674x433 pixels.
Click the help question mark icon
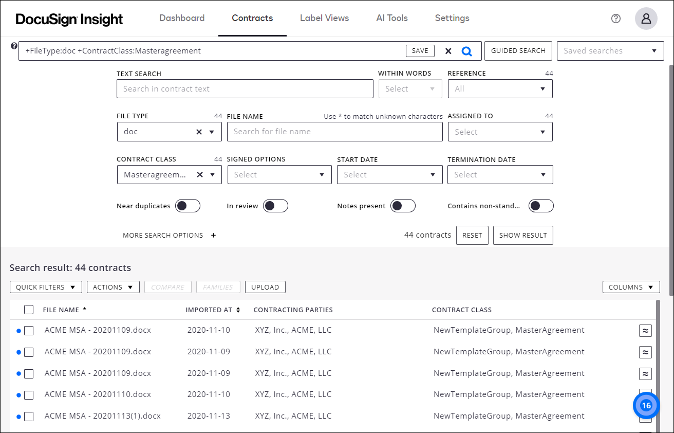(x=615, y=19)
